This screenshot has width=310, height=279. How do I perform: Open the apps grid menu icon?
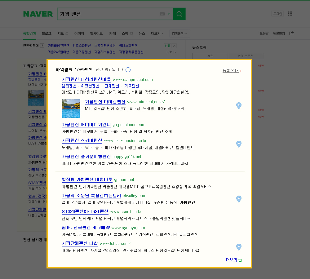coord(290,13)
